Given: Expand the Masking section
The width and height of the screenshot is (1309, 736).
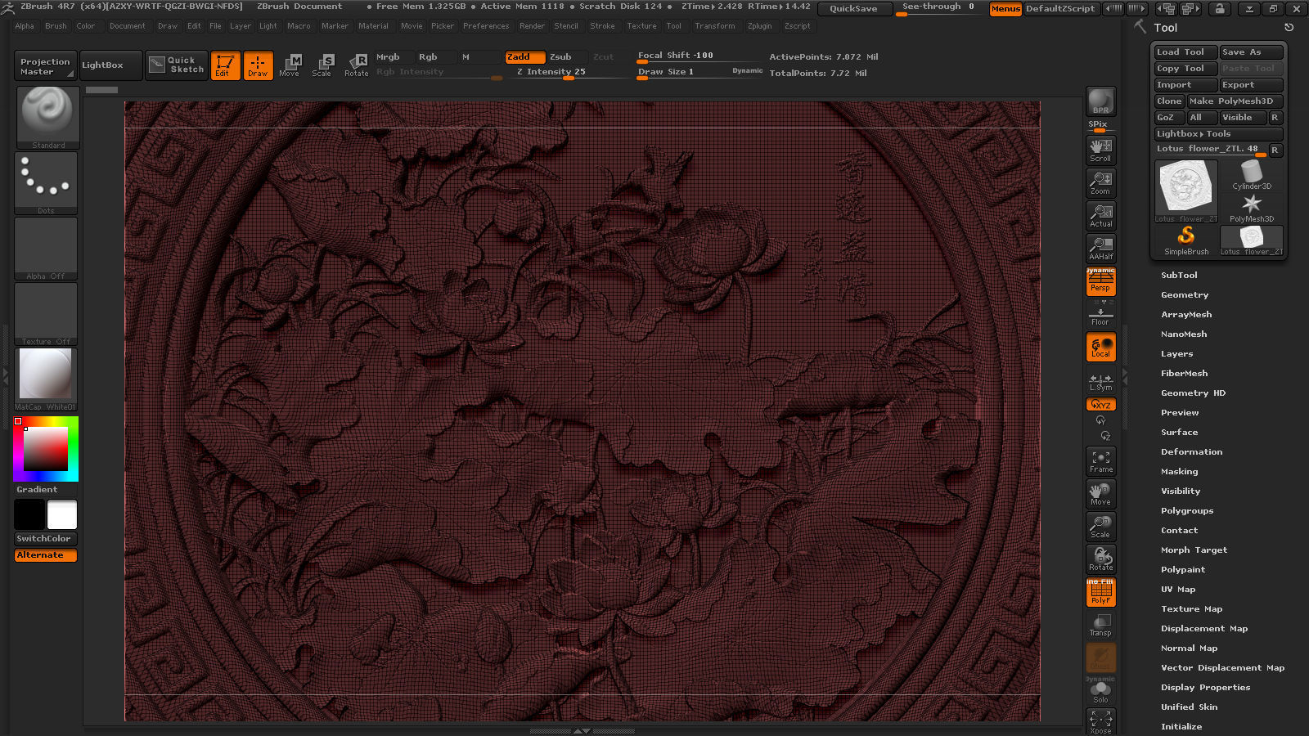Looking at the screenshot, I should tap(1179, 472).
